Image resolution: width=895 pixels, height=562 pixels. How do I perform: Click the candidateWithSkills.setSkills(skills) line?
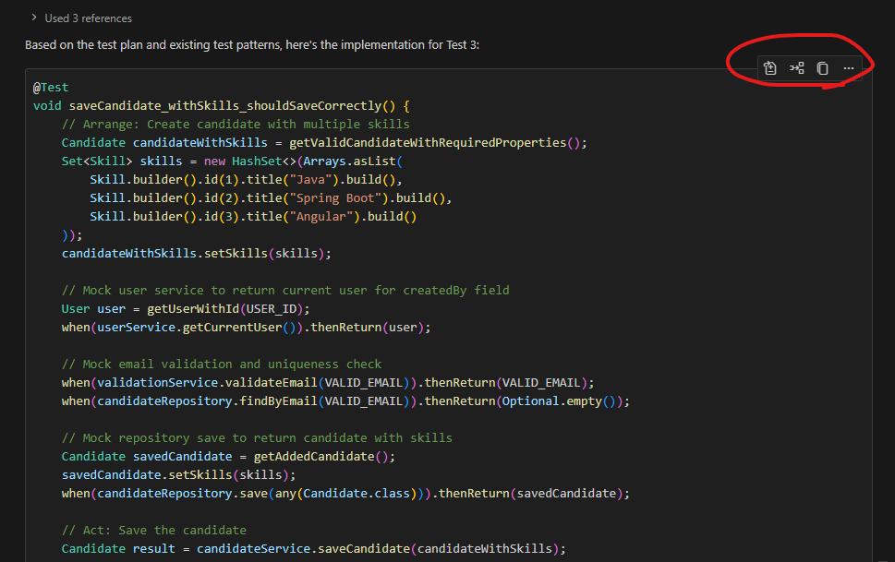pyautogui.click(x=197, y=254)
